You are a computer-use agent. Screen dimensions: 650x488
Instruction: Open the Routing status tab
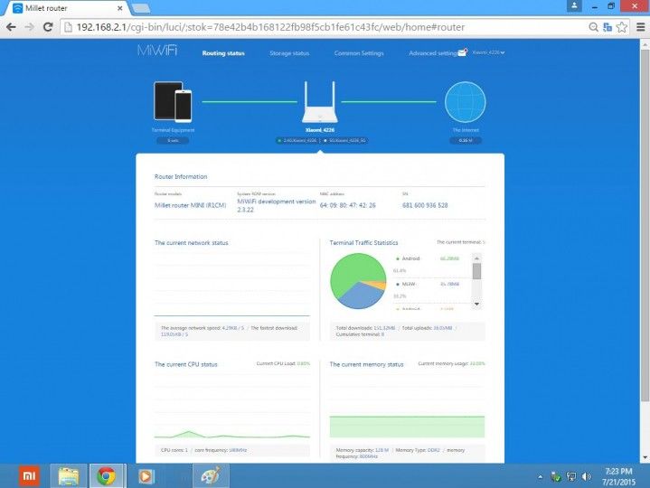pyautogui.click(x=223, y=53)
